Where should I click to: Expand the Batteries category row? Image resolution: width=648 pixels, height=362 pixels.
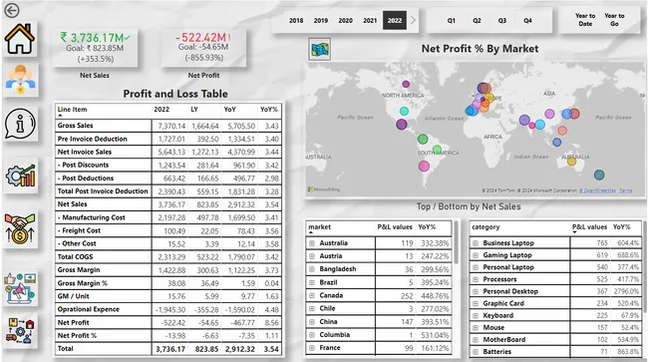[x=476, y=352]
